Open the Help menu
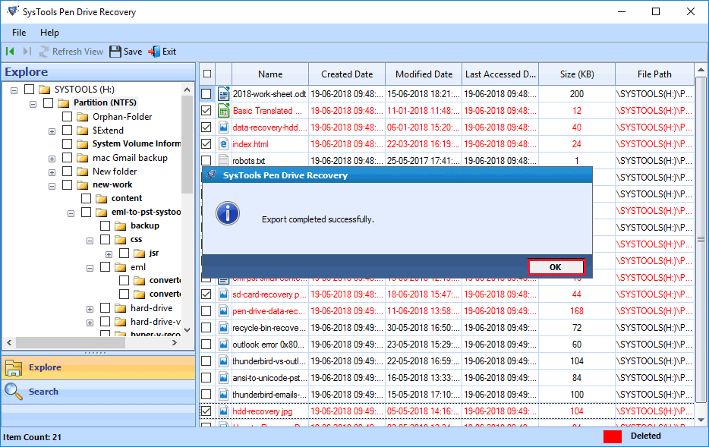 50,33
